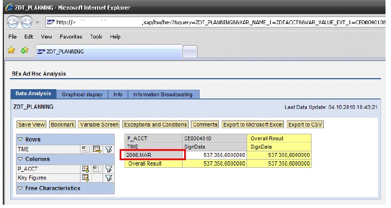
Task: Click the TIME characteristic in Rows
Action: (23, 149)
